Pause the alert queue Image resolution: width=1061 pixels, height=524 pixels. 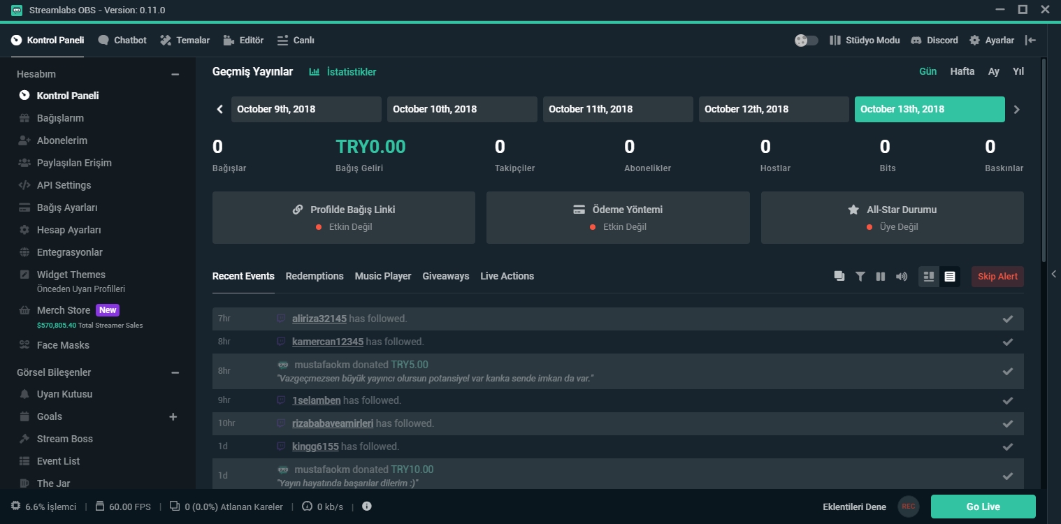(881, 277)
